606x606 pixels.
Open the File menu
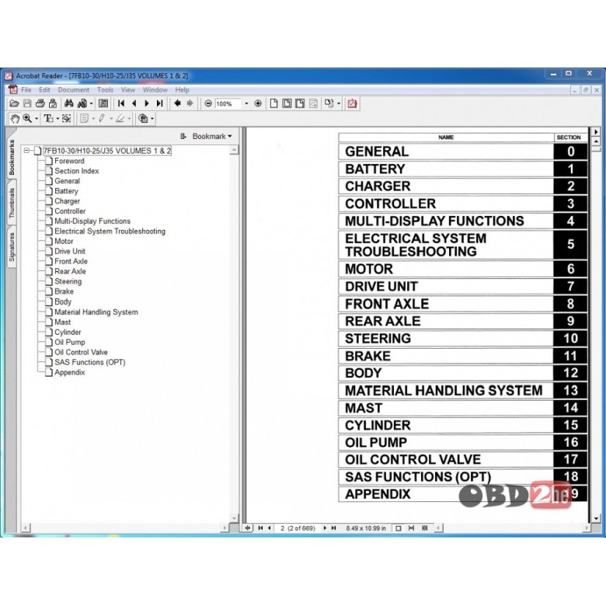point(26,90)
